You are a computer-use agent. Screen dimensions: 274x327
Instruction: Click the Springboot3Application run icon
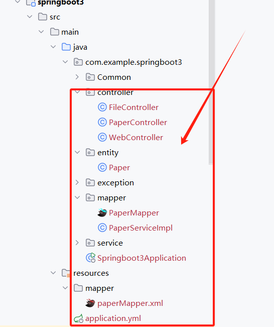(x=91, y=258)
